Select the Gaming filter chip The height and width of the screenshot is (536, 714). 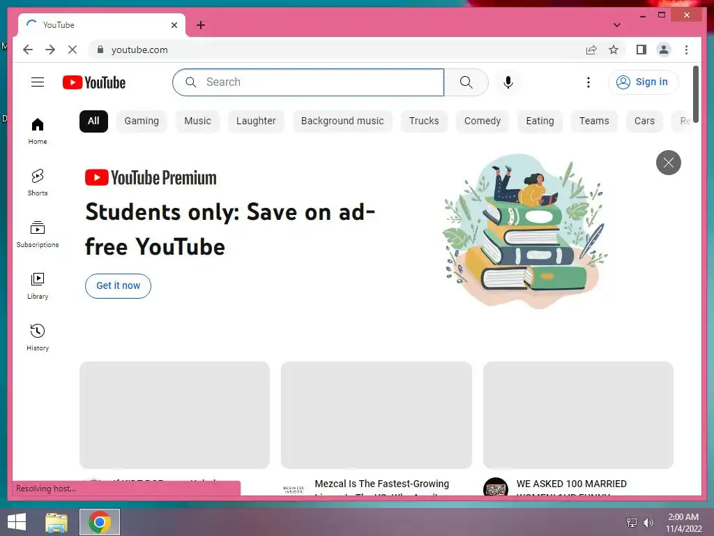[x=142, y=121]
